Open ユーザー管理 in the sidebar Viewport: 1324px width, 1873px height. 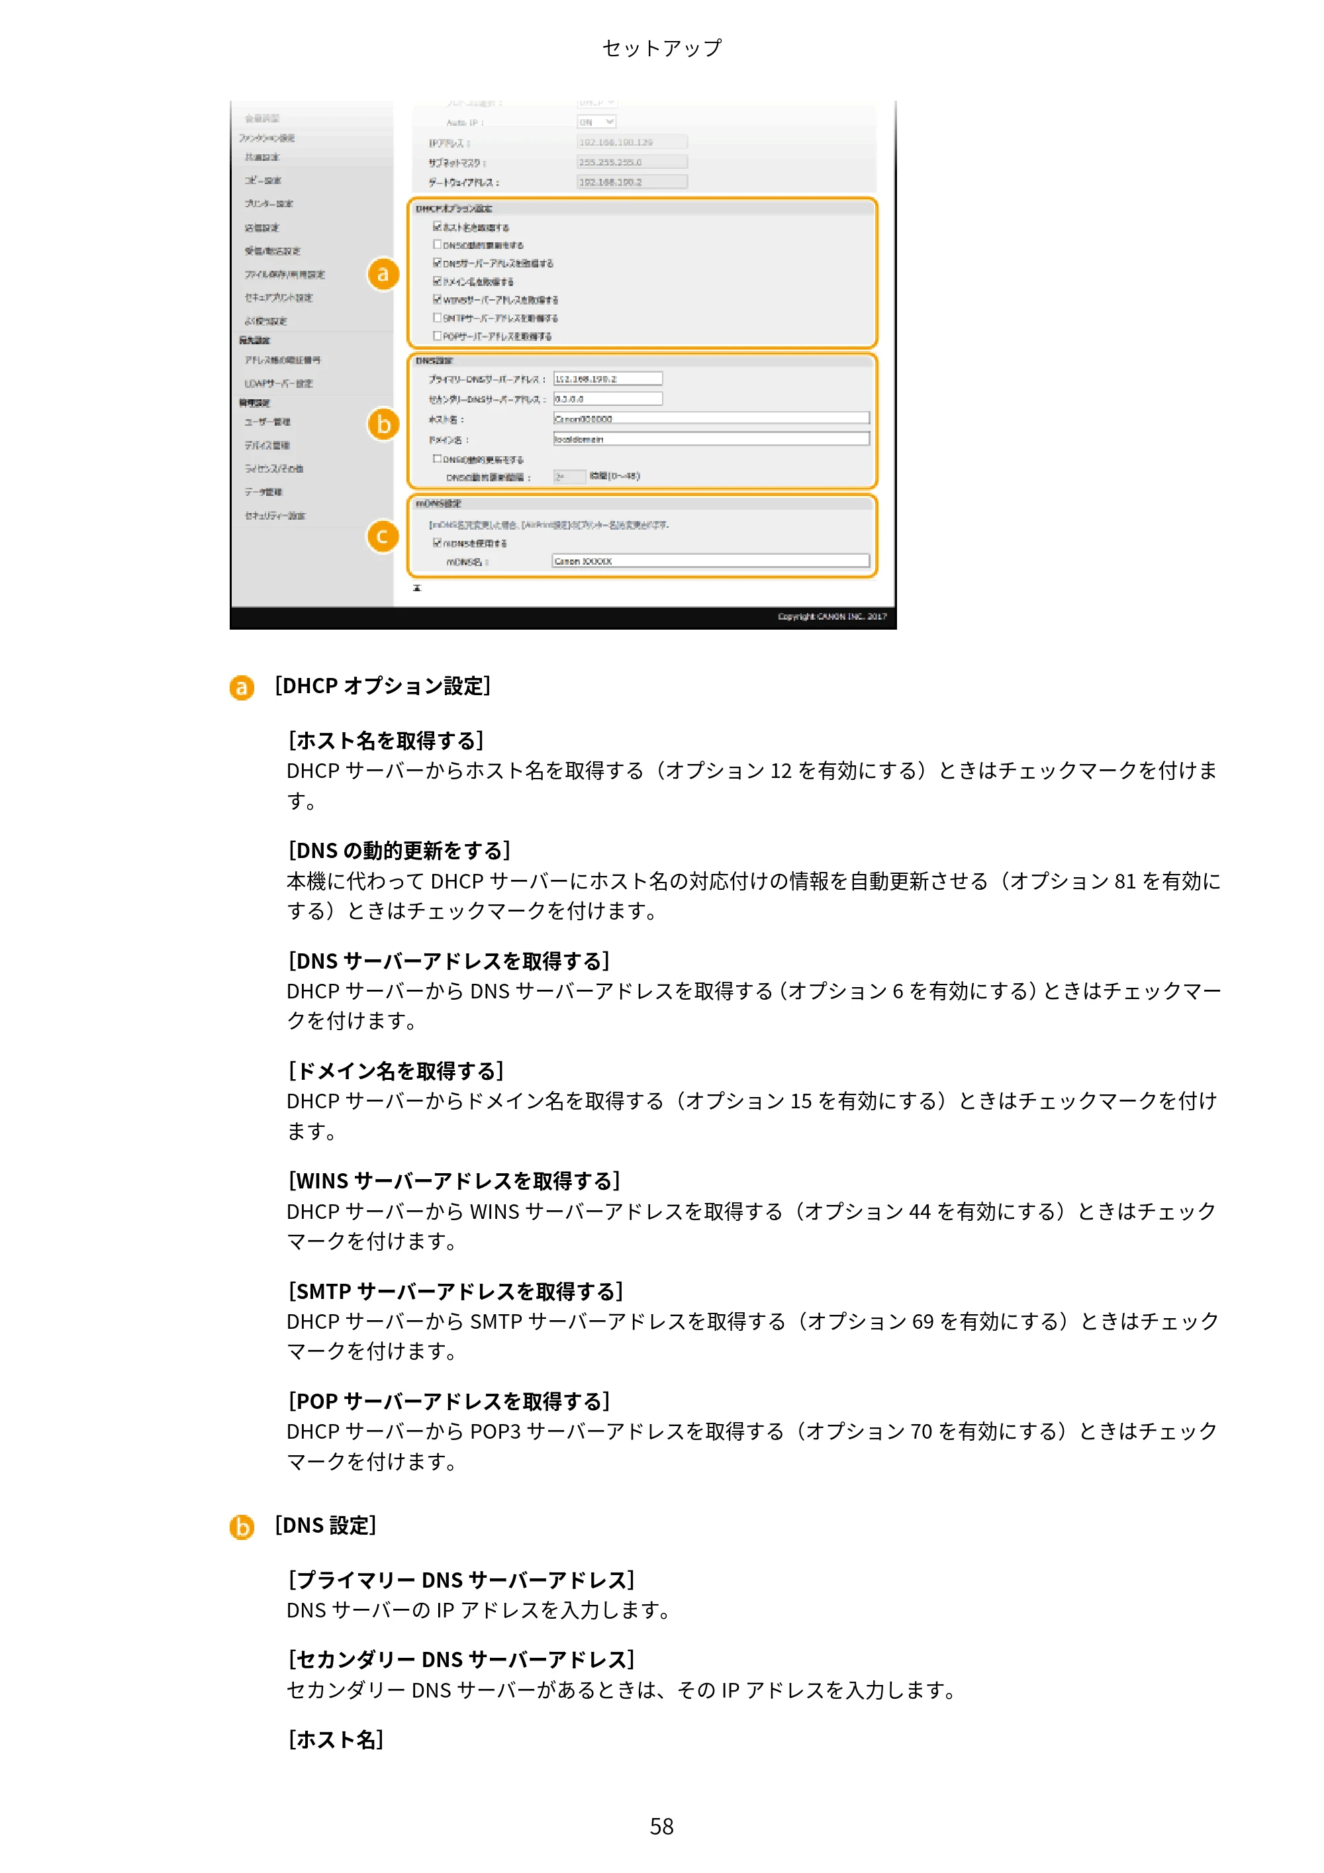[267, 422]
